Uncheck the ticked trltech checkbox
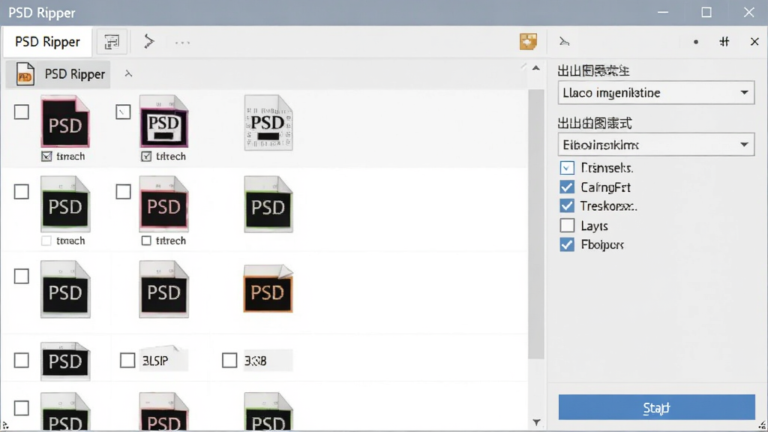 [146, 156]
